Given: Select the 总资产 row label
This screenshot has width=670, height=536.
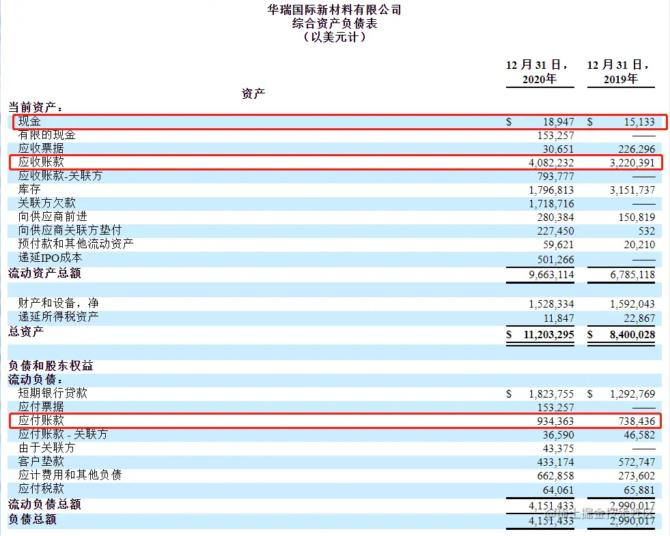Looking at the screenshot, I should pyautogui.click(x=26, y=331).
